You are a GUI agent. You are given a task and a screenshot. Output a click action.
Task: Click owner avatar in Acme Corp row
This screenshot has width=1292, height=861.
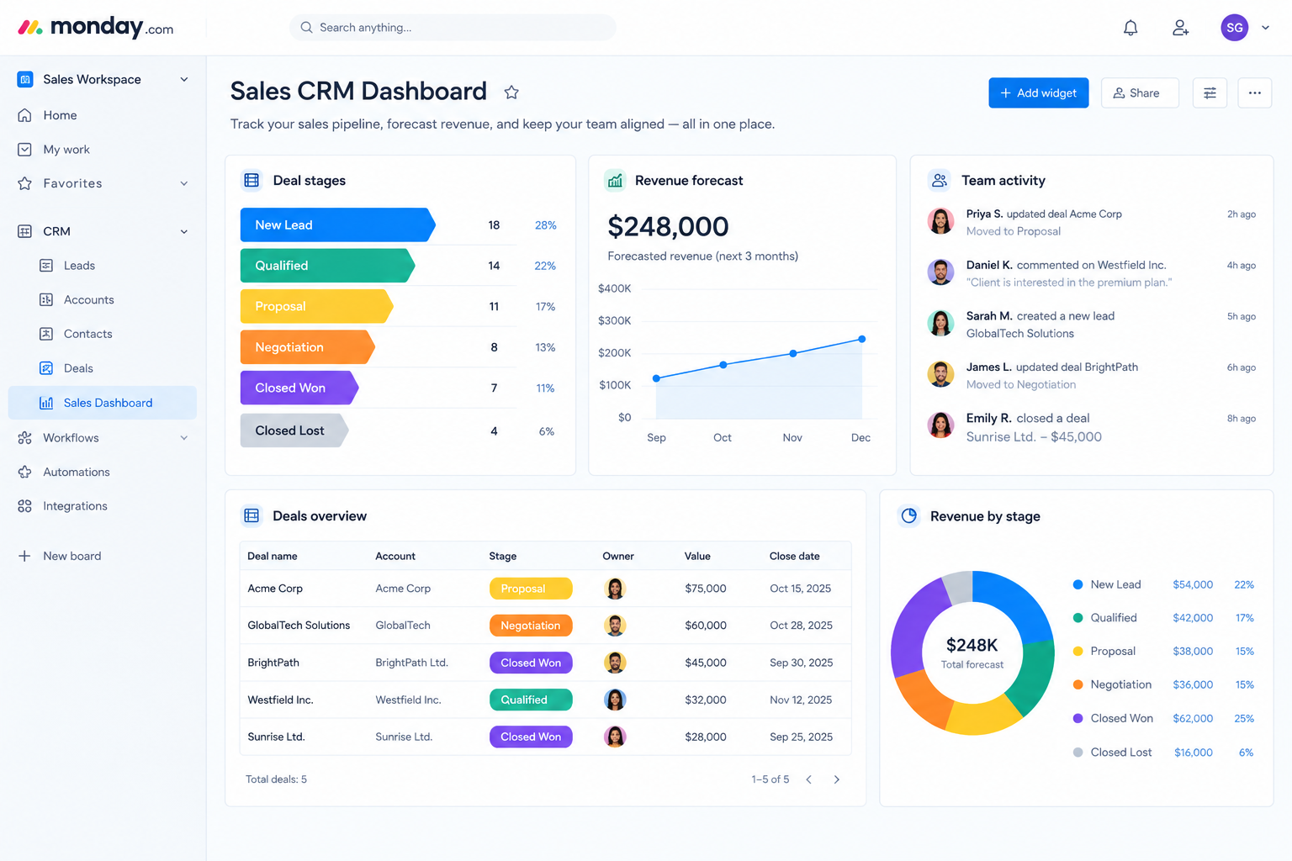point(615,589)
